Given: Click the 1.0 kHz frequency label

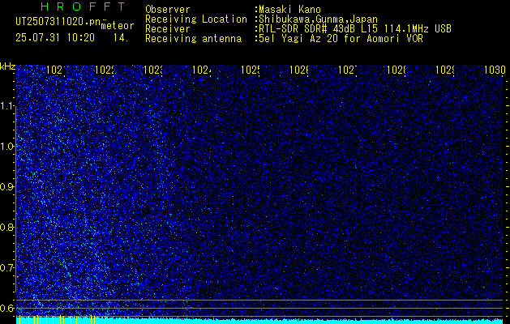Looking at the screenshot, I should [x=8, y=147].
